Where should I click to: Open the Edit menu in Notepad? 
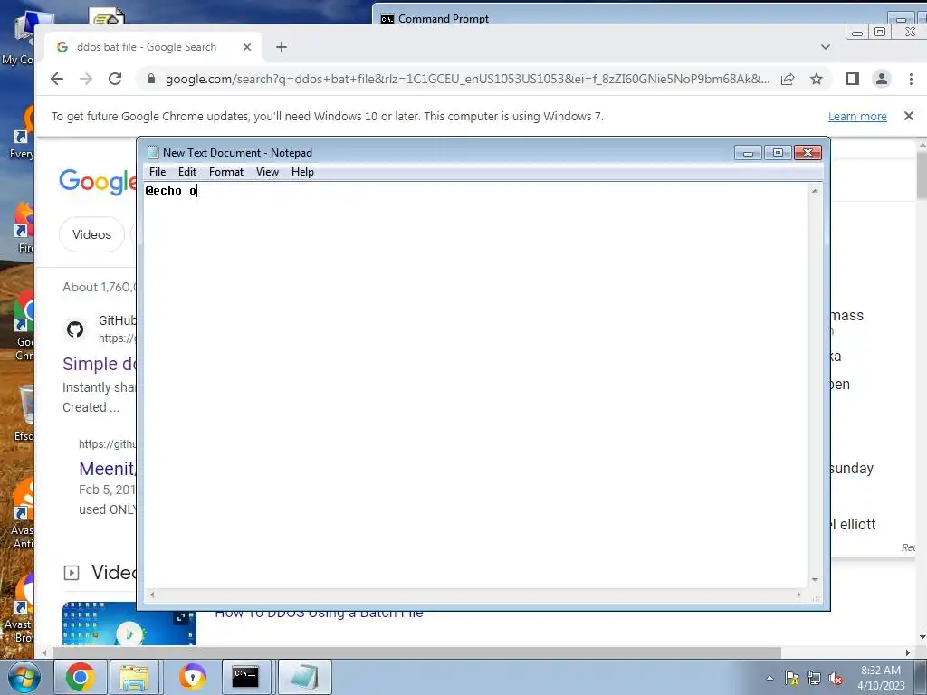click(186, 172)
